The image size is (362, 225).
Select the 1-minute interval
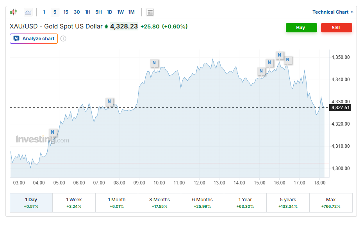click(x=44, y=12)
